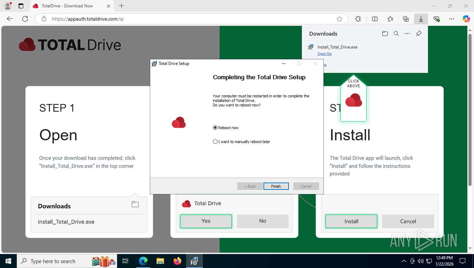Image resolution: width=474 pixels, height=268 pixels.
Task: Open Microsoft Edge from taskbar
Action: [143, 261]
